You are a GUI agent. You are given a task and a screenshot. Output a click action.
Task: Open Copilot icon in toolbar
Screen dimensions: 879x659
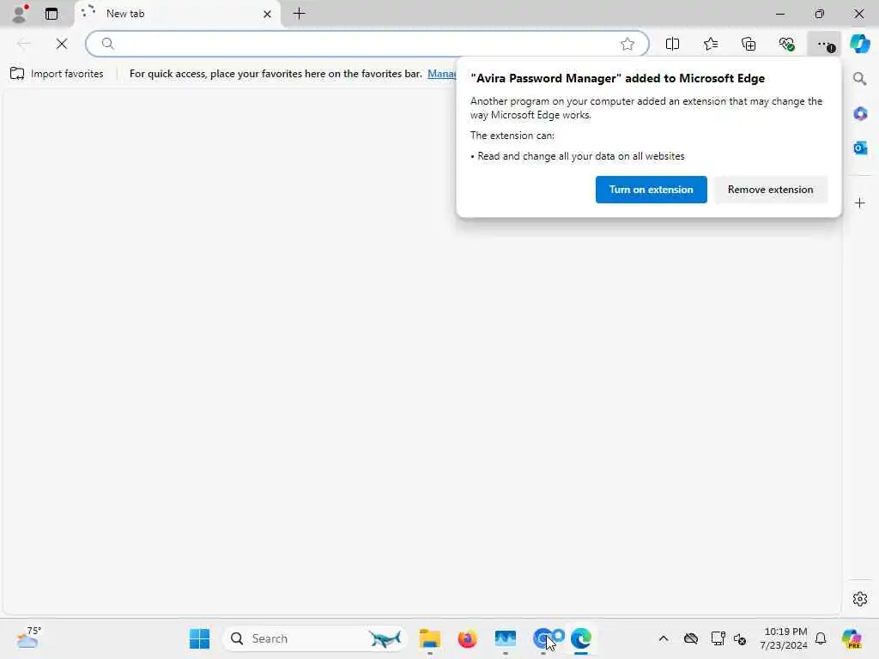pos(860,44)
